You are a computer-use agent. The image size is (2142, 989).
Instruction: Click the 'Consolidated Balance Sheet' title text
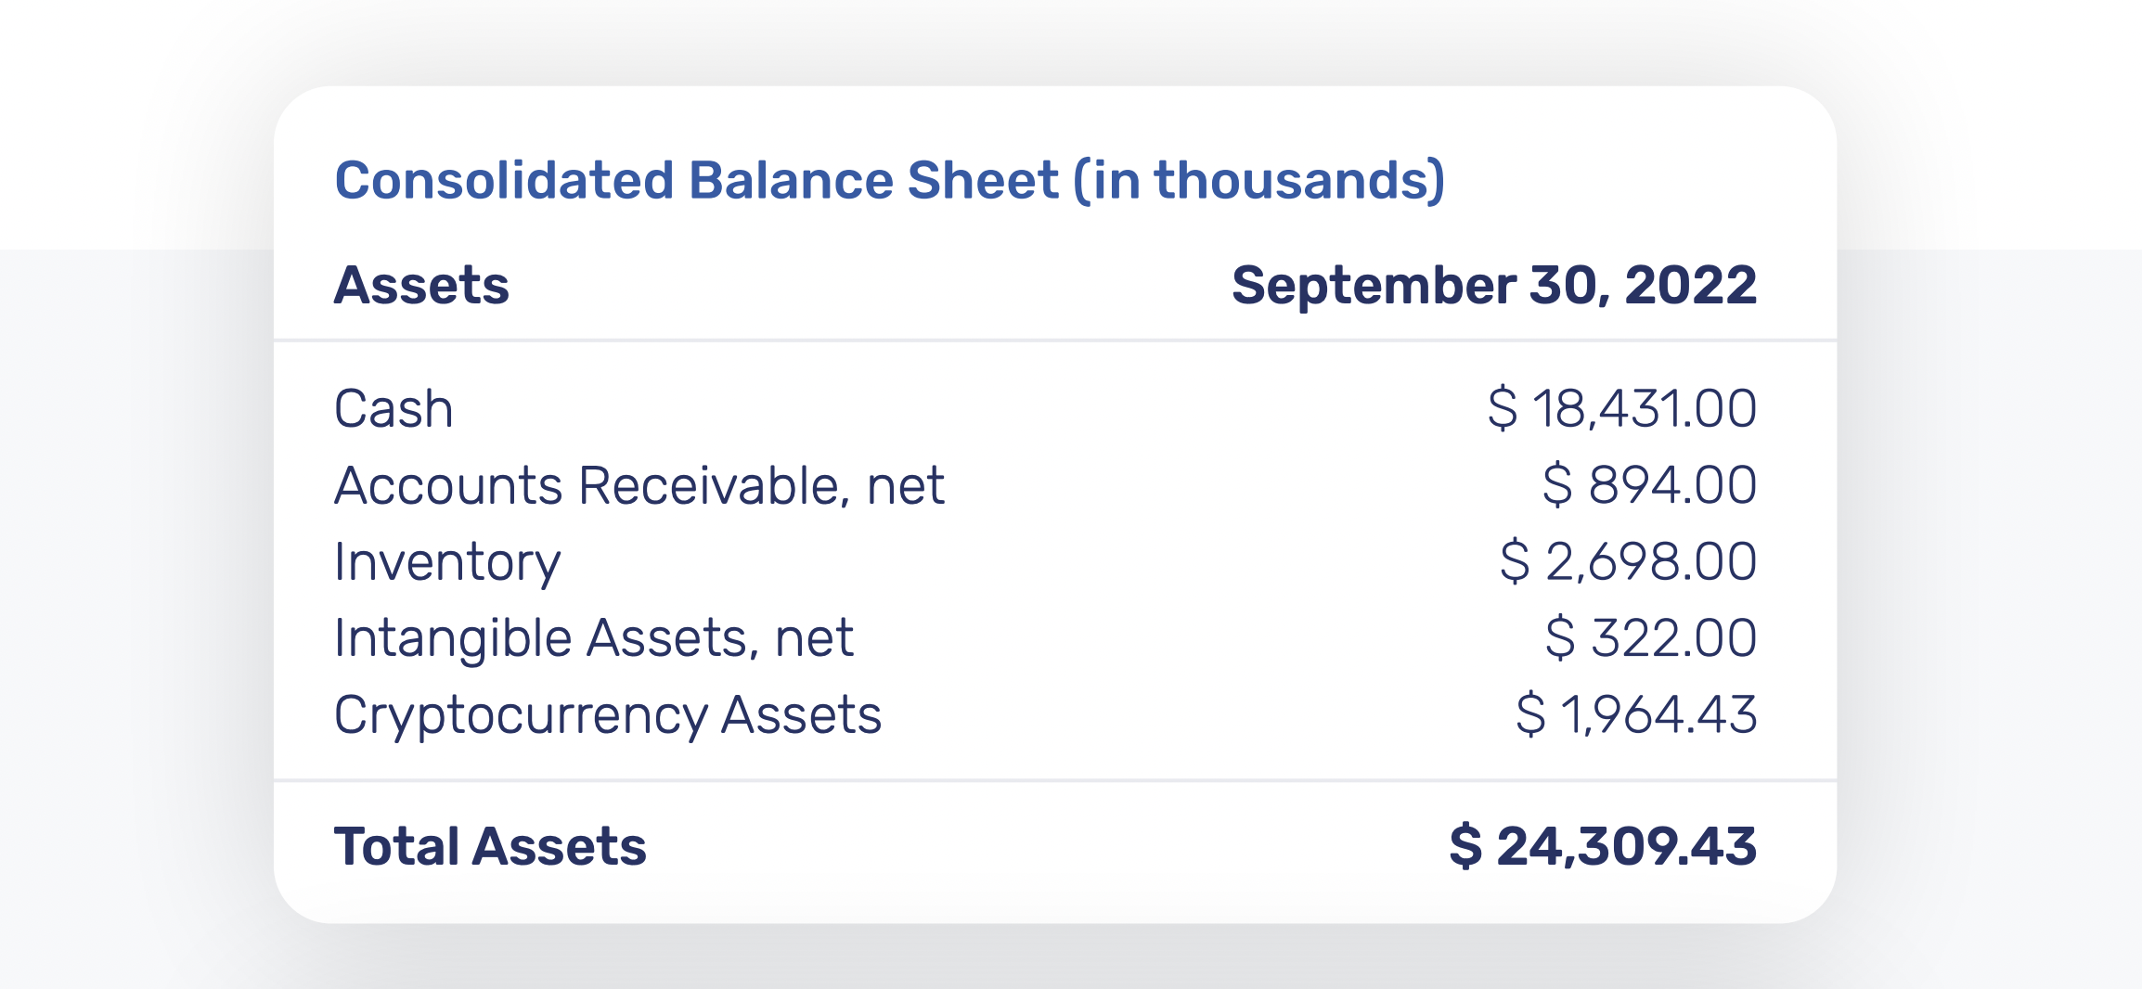(696, 180)
